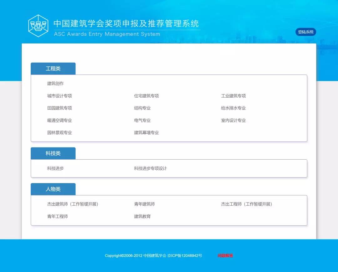
Task: Open 城市设计专项 award entry
Action: click(59, 96)
